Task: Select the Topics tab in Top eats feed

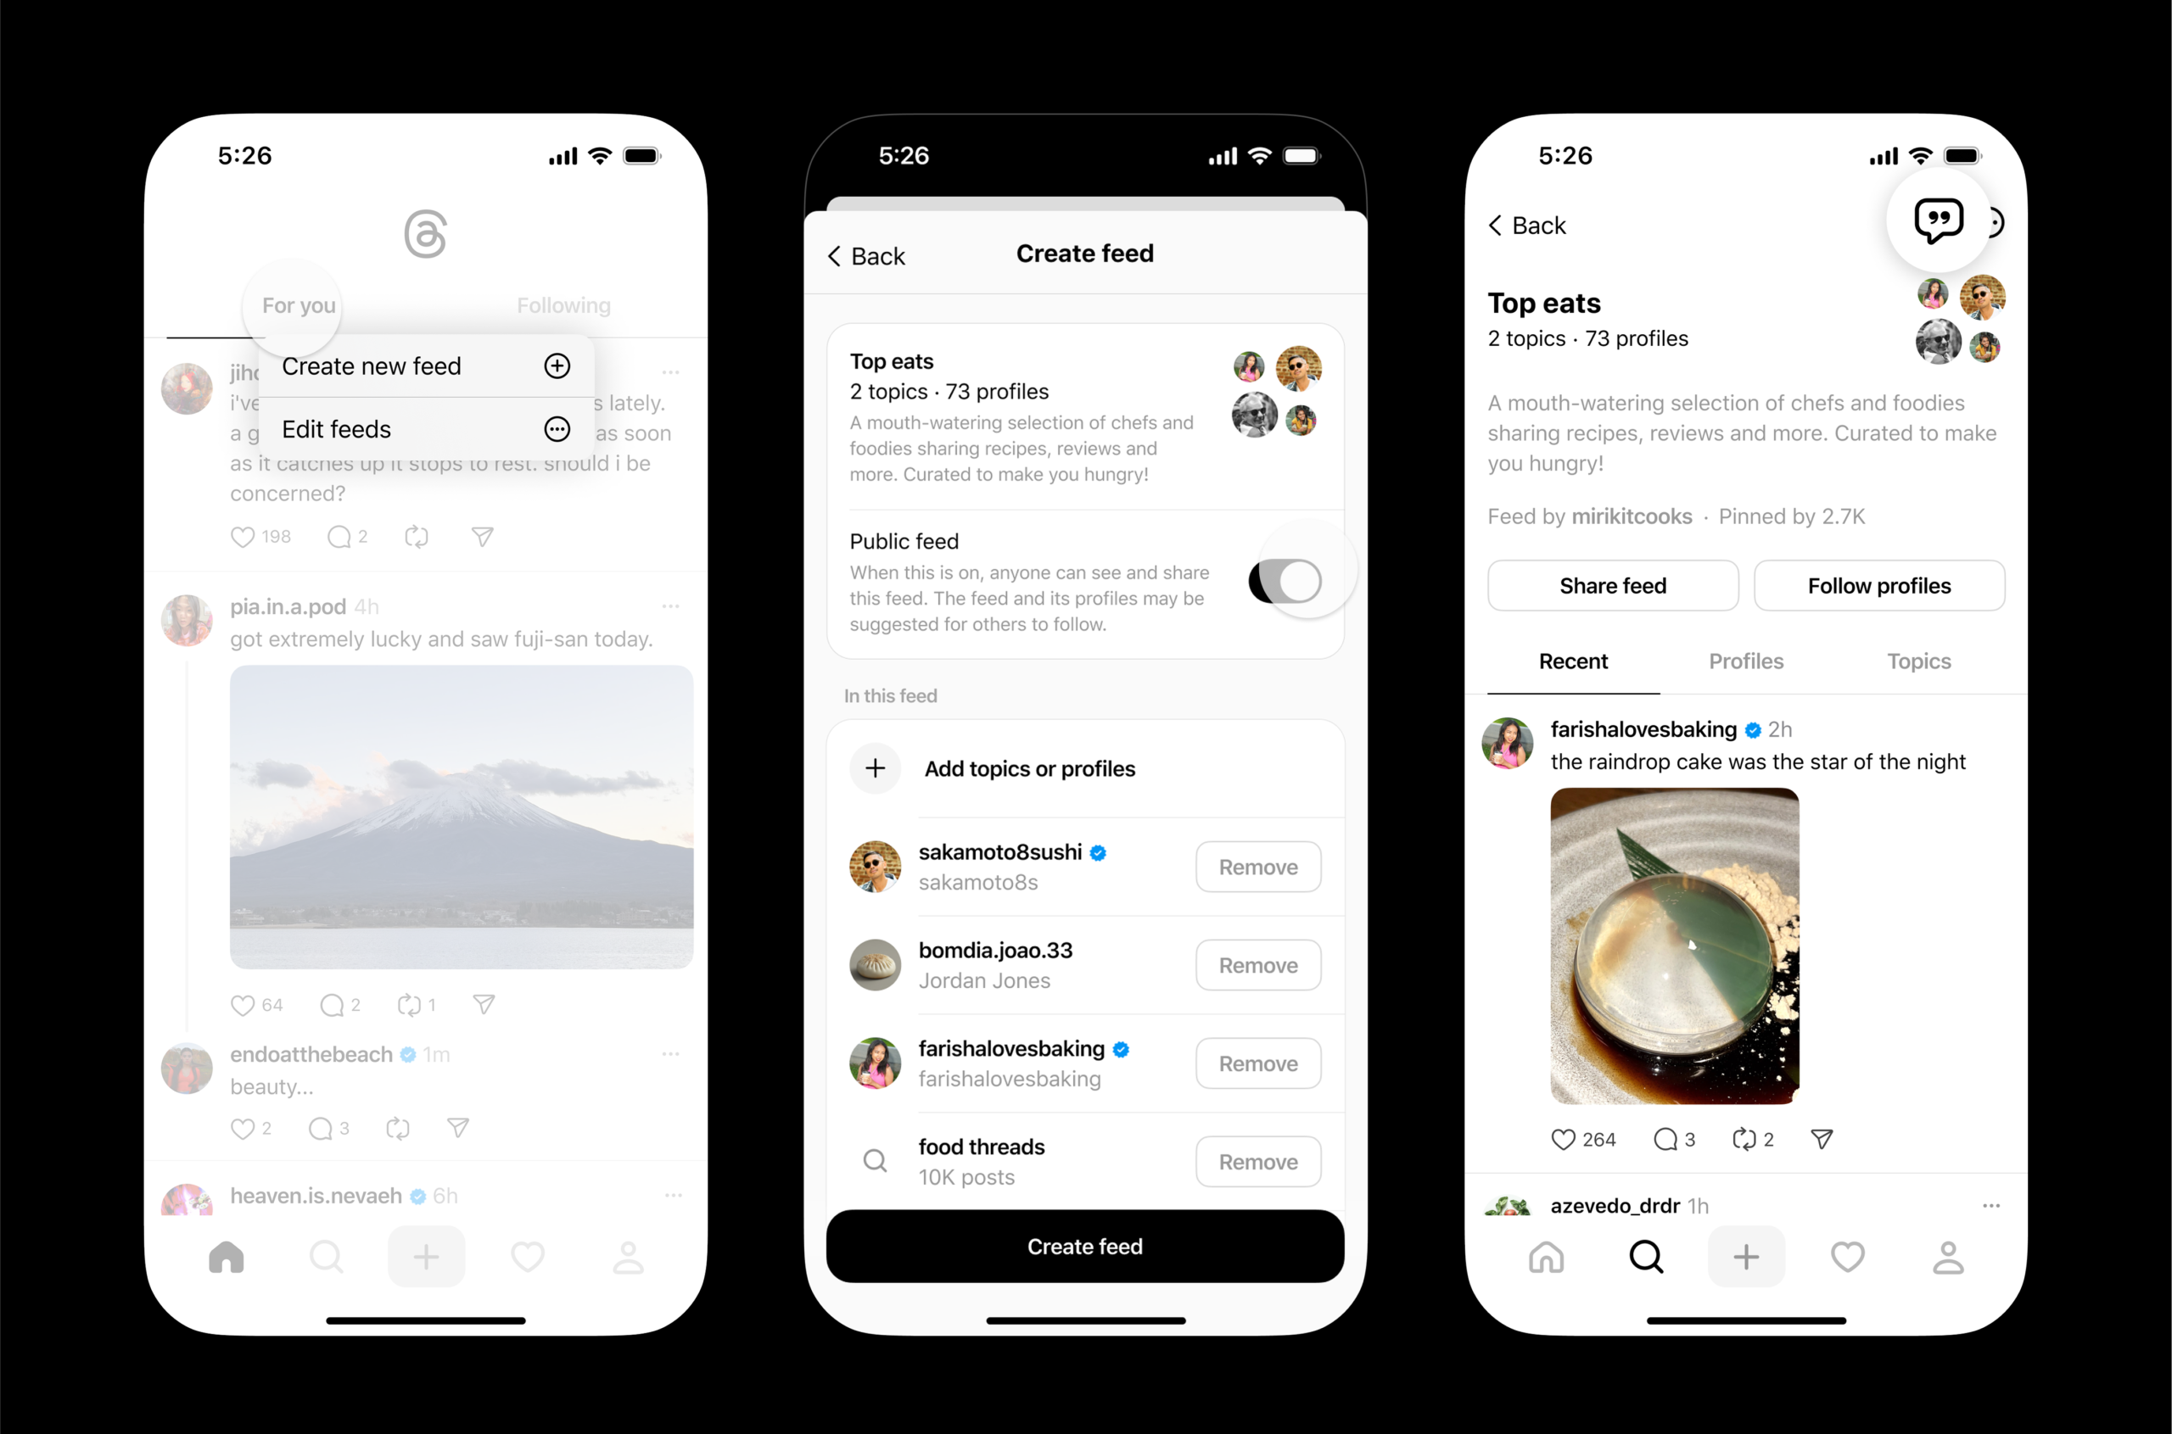Action: coord(1917,661)
